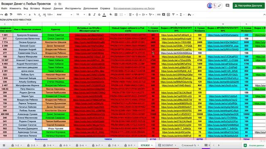266x149 pixels.
Task: Open the 123 number format dropdown
Action: tap(50, 15)
